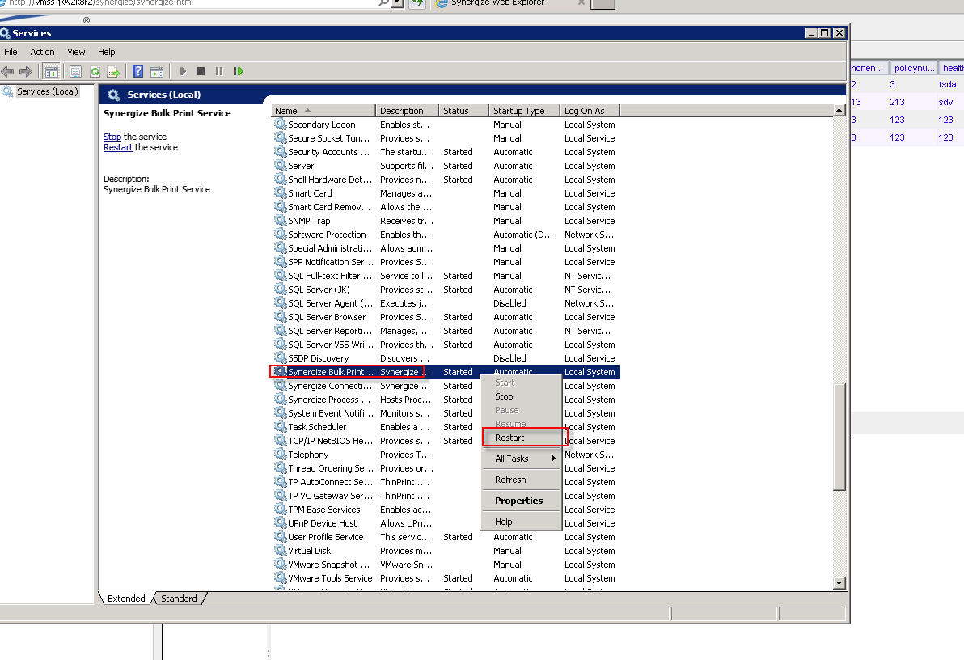Viewport: 964px width, 660px height.
Task: Click the fsda cell in the background table
Action: pos(947,84)
